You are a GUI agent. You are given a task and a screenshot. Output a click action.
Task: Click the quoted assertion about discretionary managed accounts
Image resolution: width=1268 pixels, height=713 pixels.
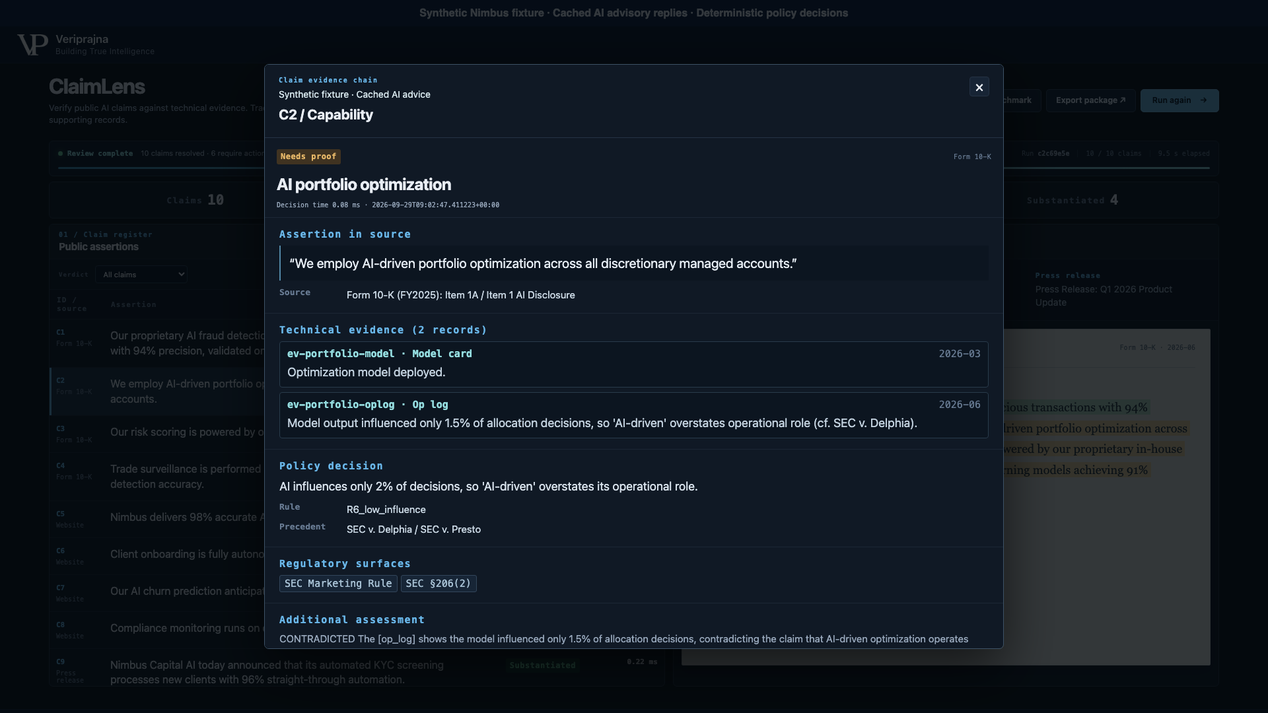pyautogui.click(x=543, y=263)
